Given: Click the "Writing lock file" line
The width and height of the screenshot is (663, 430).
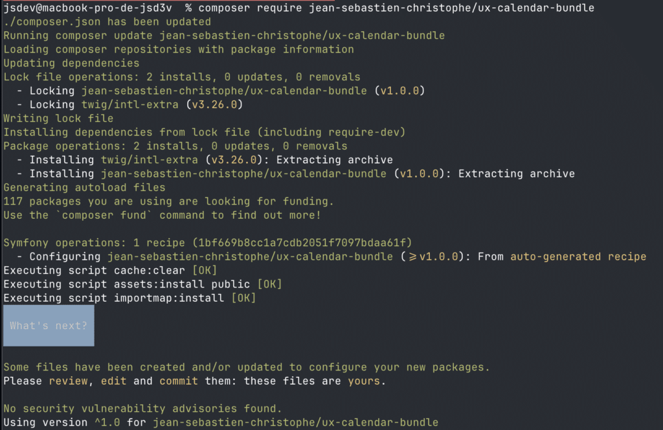Looking at the screenshot, I should point(58,119).
